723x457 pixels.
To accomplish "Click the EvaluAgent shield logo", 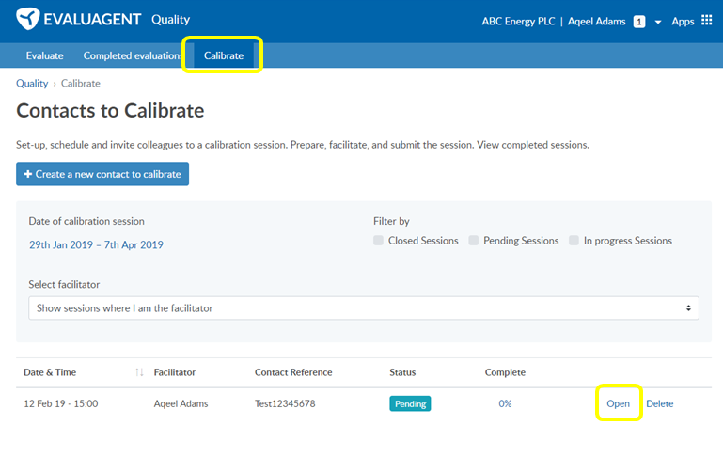I will 27,19.
